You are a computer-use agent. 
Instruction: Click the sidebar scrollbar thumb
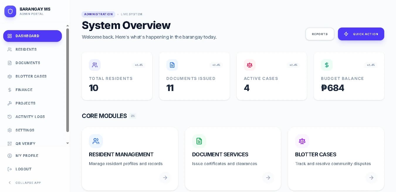68,80
